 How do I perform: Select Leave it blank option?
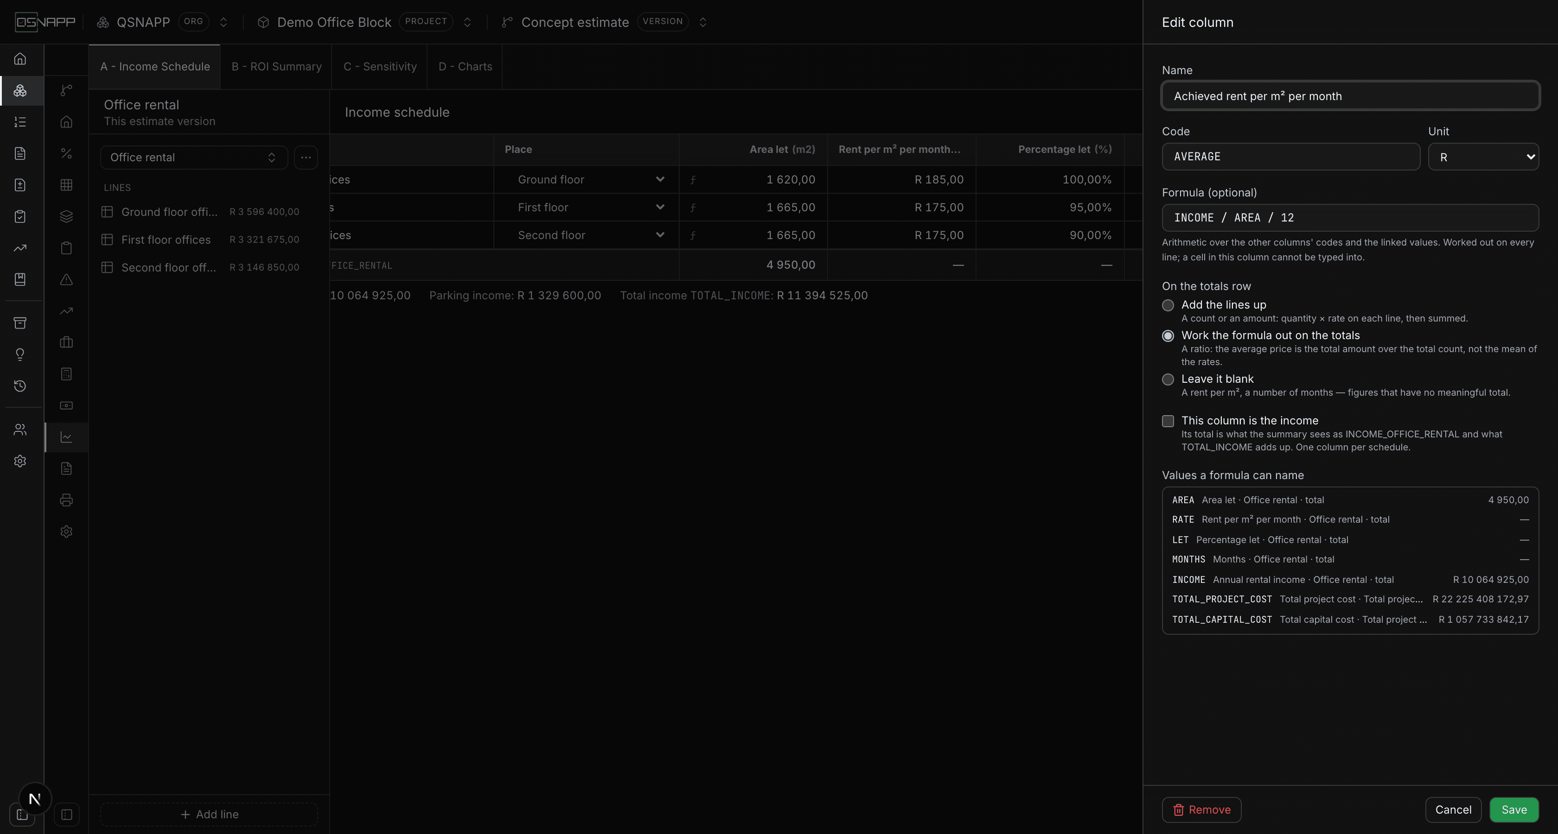pyautogui.click(x=1168, y=379)
